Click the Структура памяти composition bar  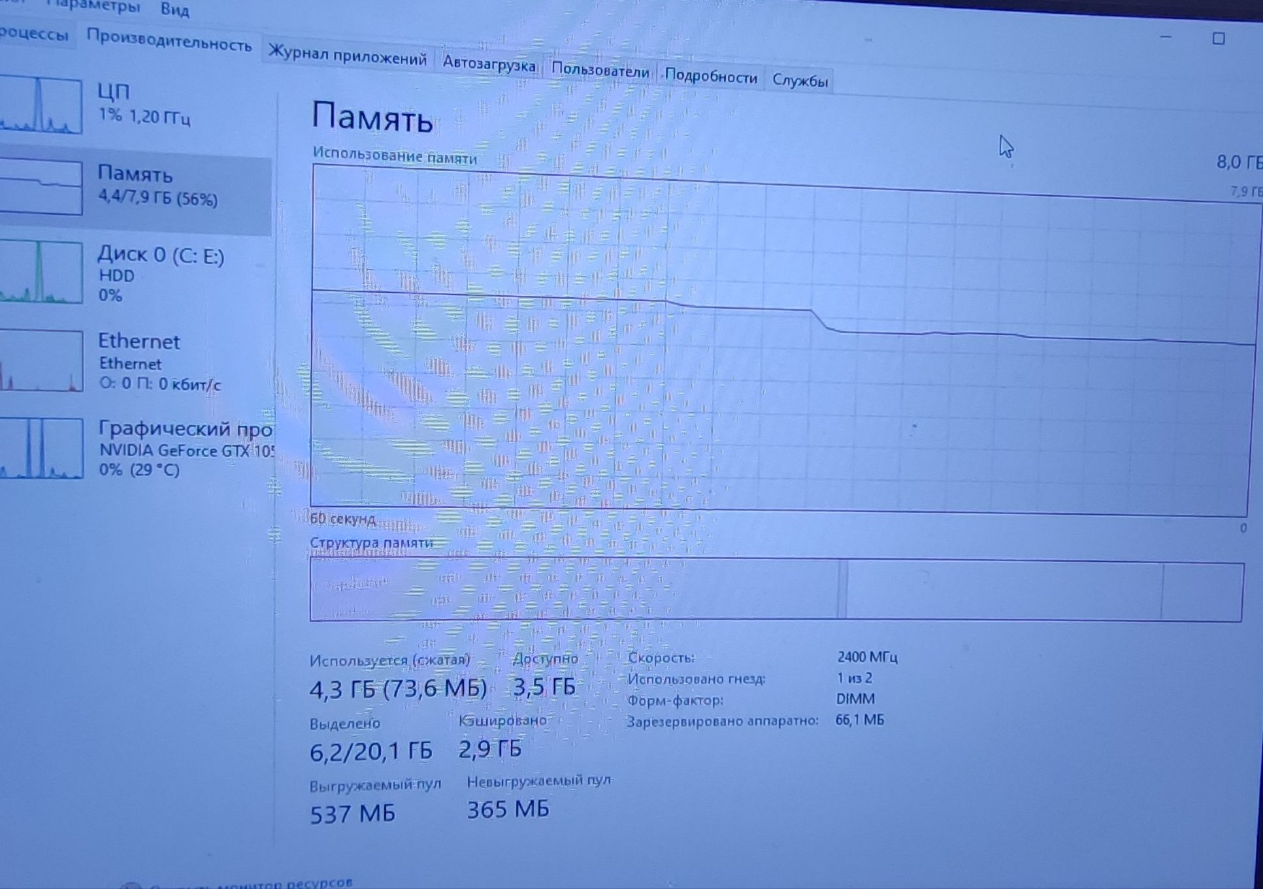(x=776, y=589)
